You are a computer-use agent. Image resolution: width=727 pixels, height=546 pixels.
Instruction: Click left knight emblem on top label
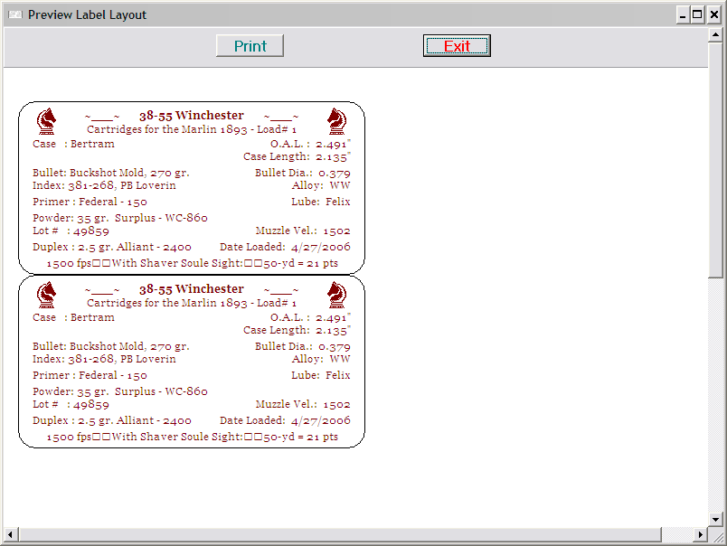point(46,121)
